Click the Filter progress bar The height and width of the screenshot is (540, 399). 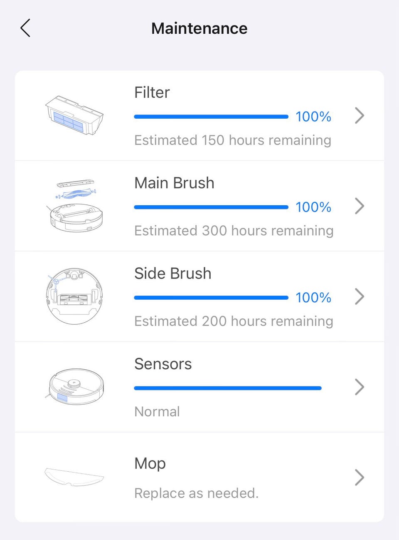[x=211, y=117]
